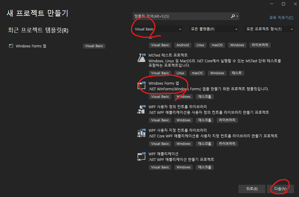Click the 뒤로(B) button

click(x=252, y=189)
